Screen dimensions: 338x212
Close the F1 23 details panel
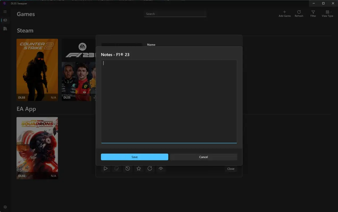pos(231,169)
